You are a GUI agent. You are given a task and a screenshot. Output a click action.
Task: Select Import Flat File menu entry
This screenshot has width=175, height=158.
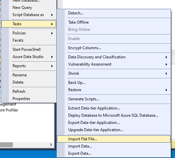pos(114,139)
